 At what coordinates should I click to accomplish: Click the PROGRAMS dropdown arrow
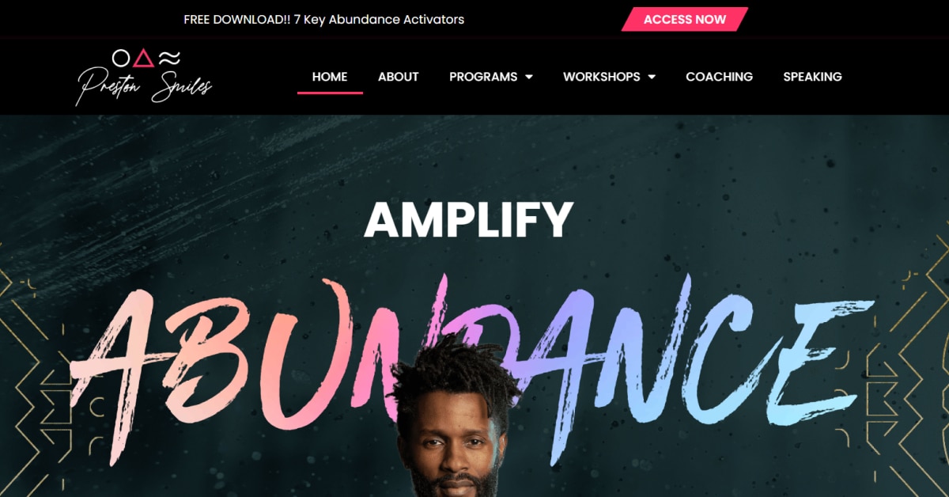point(529,77)
